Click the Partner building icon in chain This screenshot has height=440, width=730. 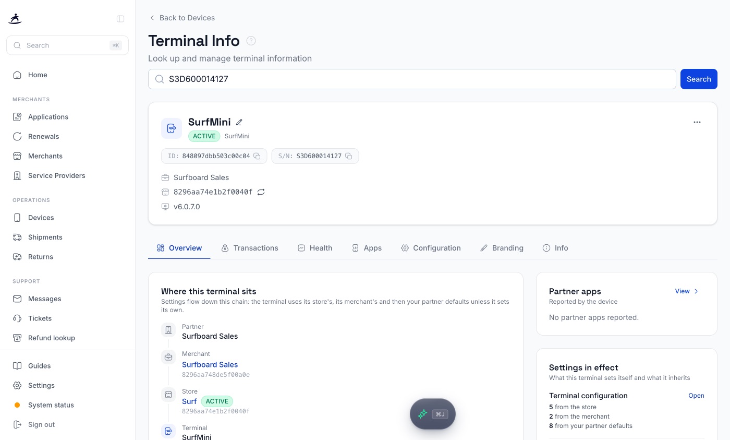pyautogui.click(x=168, y=330)
